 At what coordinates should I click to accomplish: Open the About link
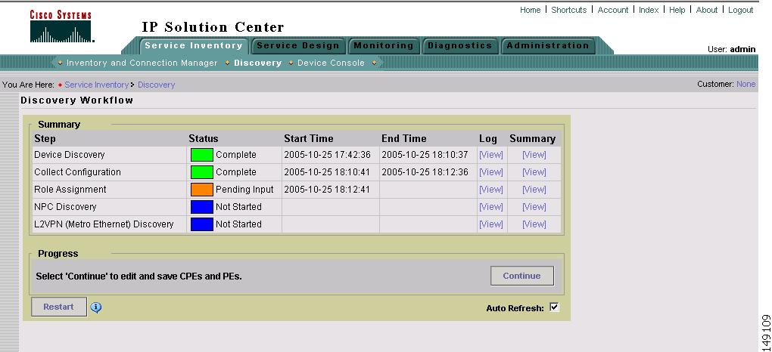click(706, 10)
